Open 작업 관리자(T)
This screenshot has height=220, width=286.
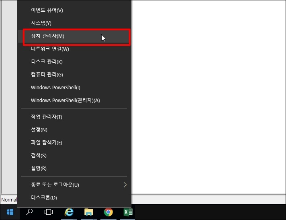(x=74, y=117)
